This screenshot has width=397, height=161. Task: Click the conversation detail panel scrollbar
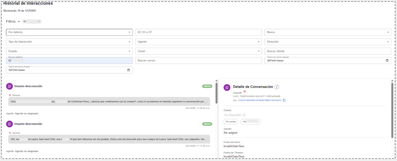point(392,110)
